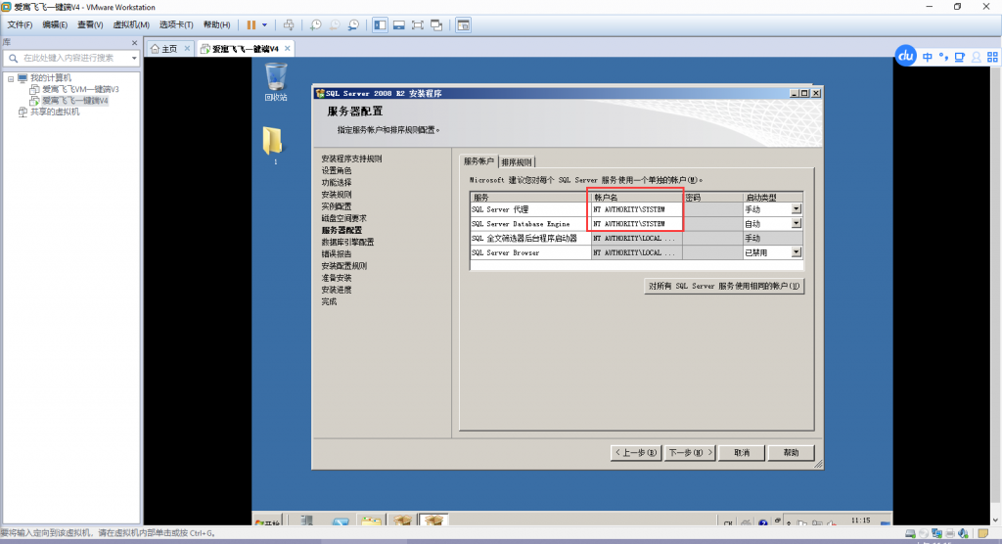Click the 数据库引擎配置 step in installer
This screenshot has height=544, width=1002.
click(x=347, y=243)
